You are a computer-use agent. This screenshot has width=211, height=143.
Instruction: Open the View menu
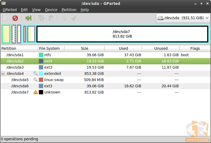[x=36, y=10]
